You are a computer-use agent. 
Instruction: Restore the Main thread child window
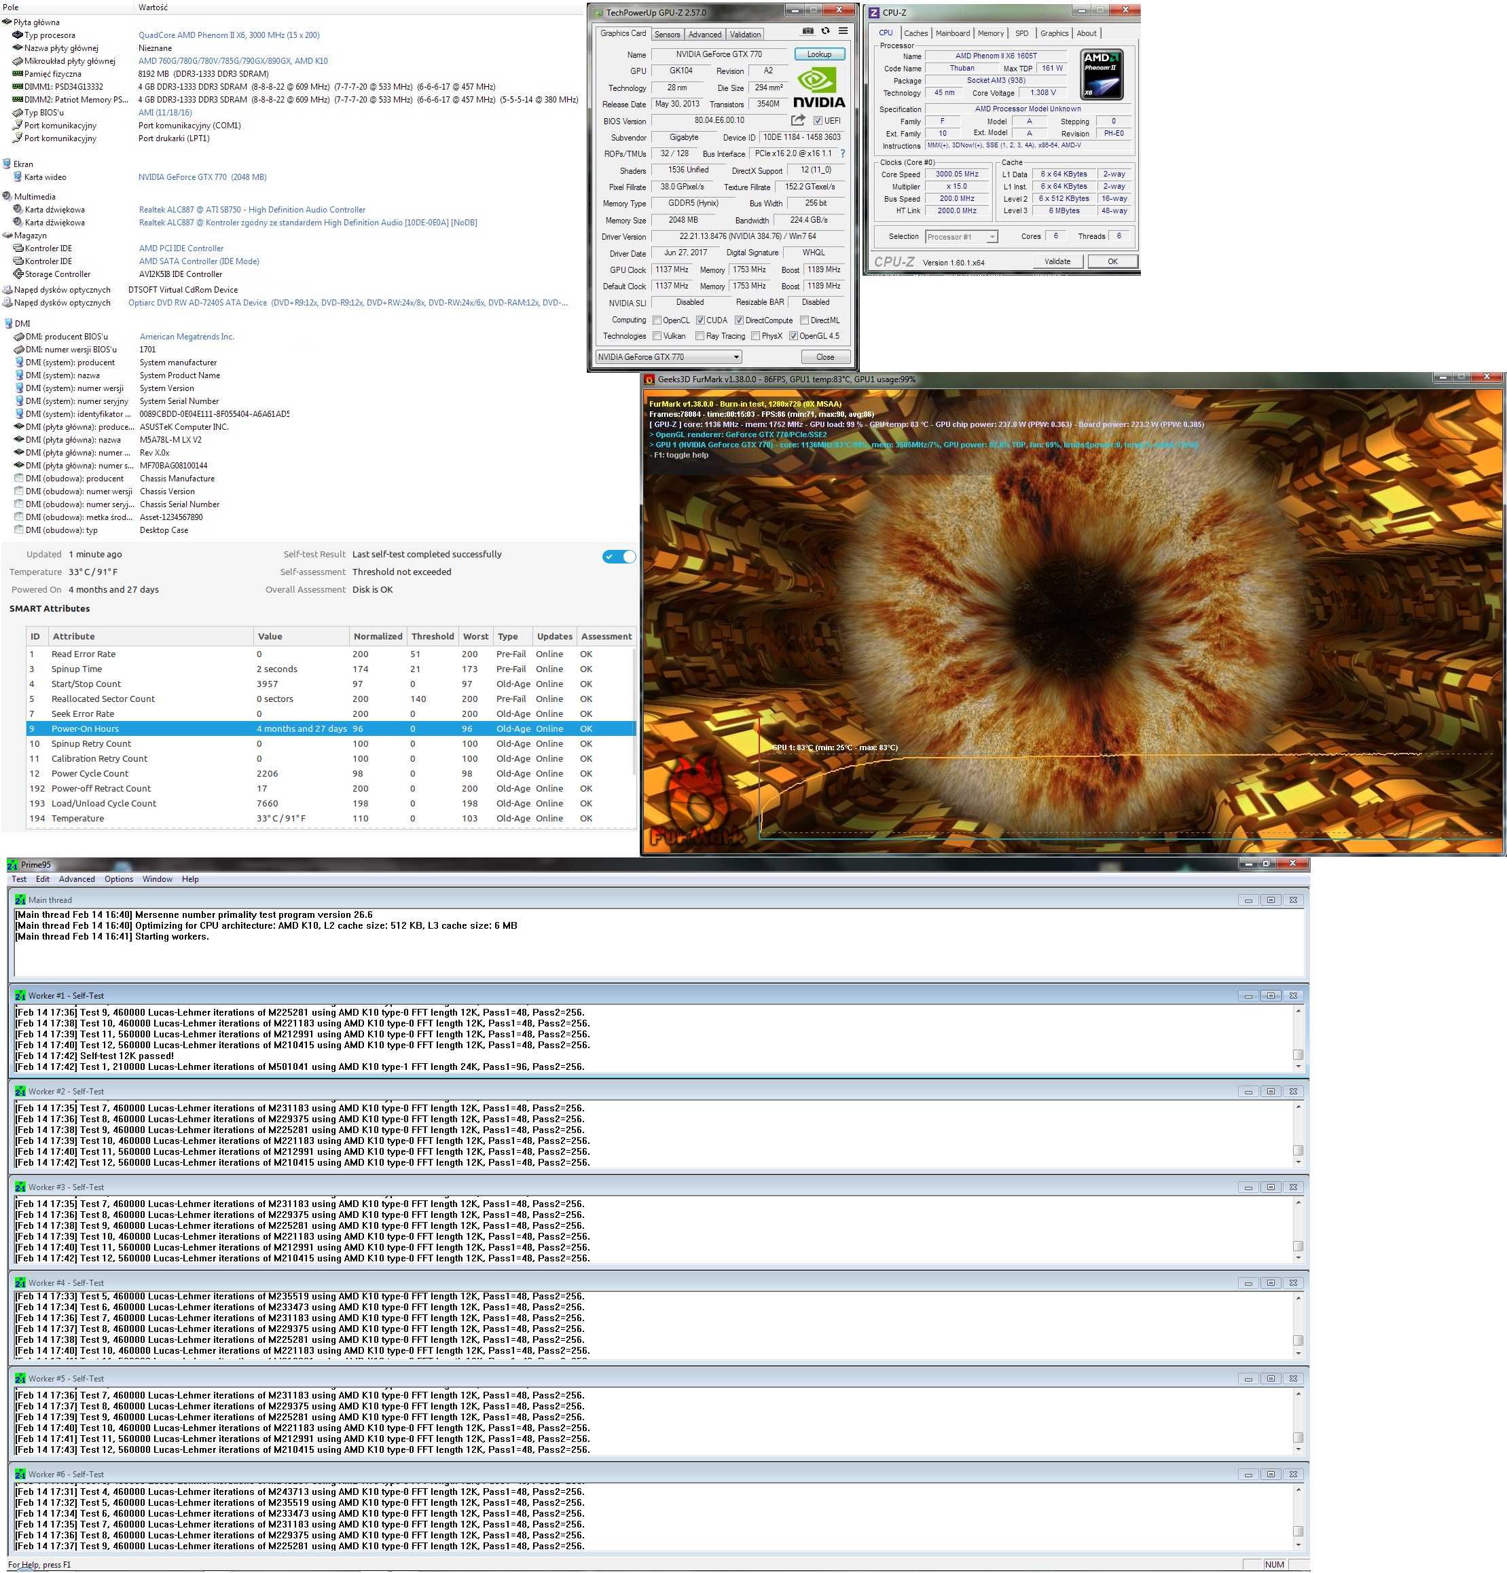[1271, 900]
